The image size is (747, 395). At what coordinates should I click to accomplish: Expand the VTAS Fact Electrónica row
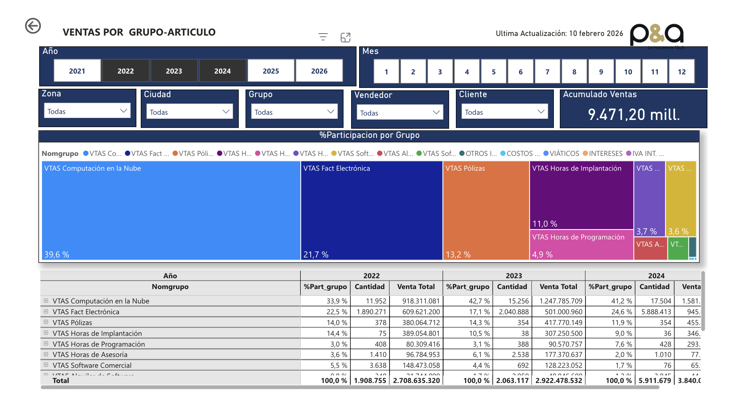(x=46, y=311)
